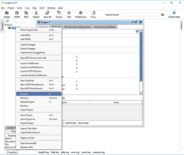The width and height of the screenshot is (184, 155).
Task: Choose Import from SwaggerHub
Action: point(39,53)
